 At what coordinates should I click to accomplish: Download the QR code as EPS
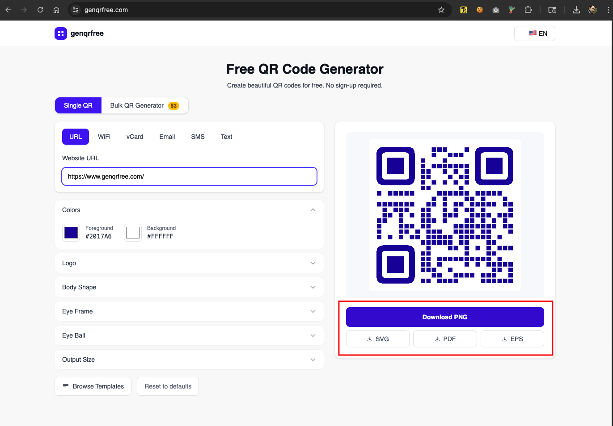click(x=512, y=339)
